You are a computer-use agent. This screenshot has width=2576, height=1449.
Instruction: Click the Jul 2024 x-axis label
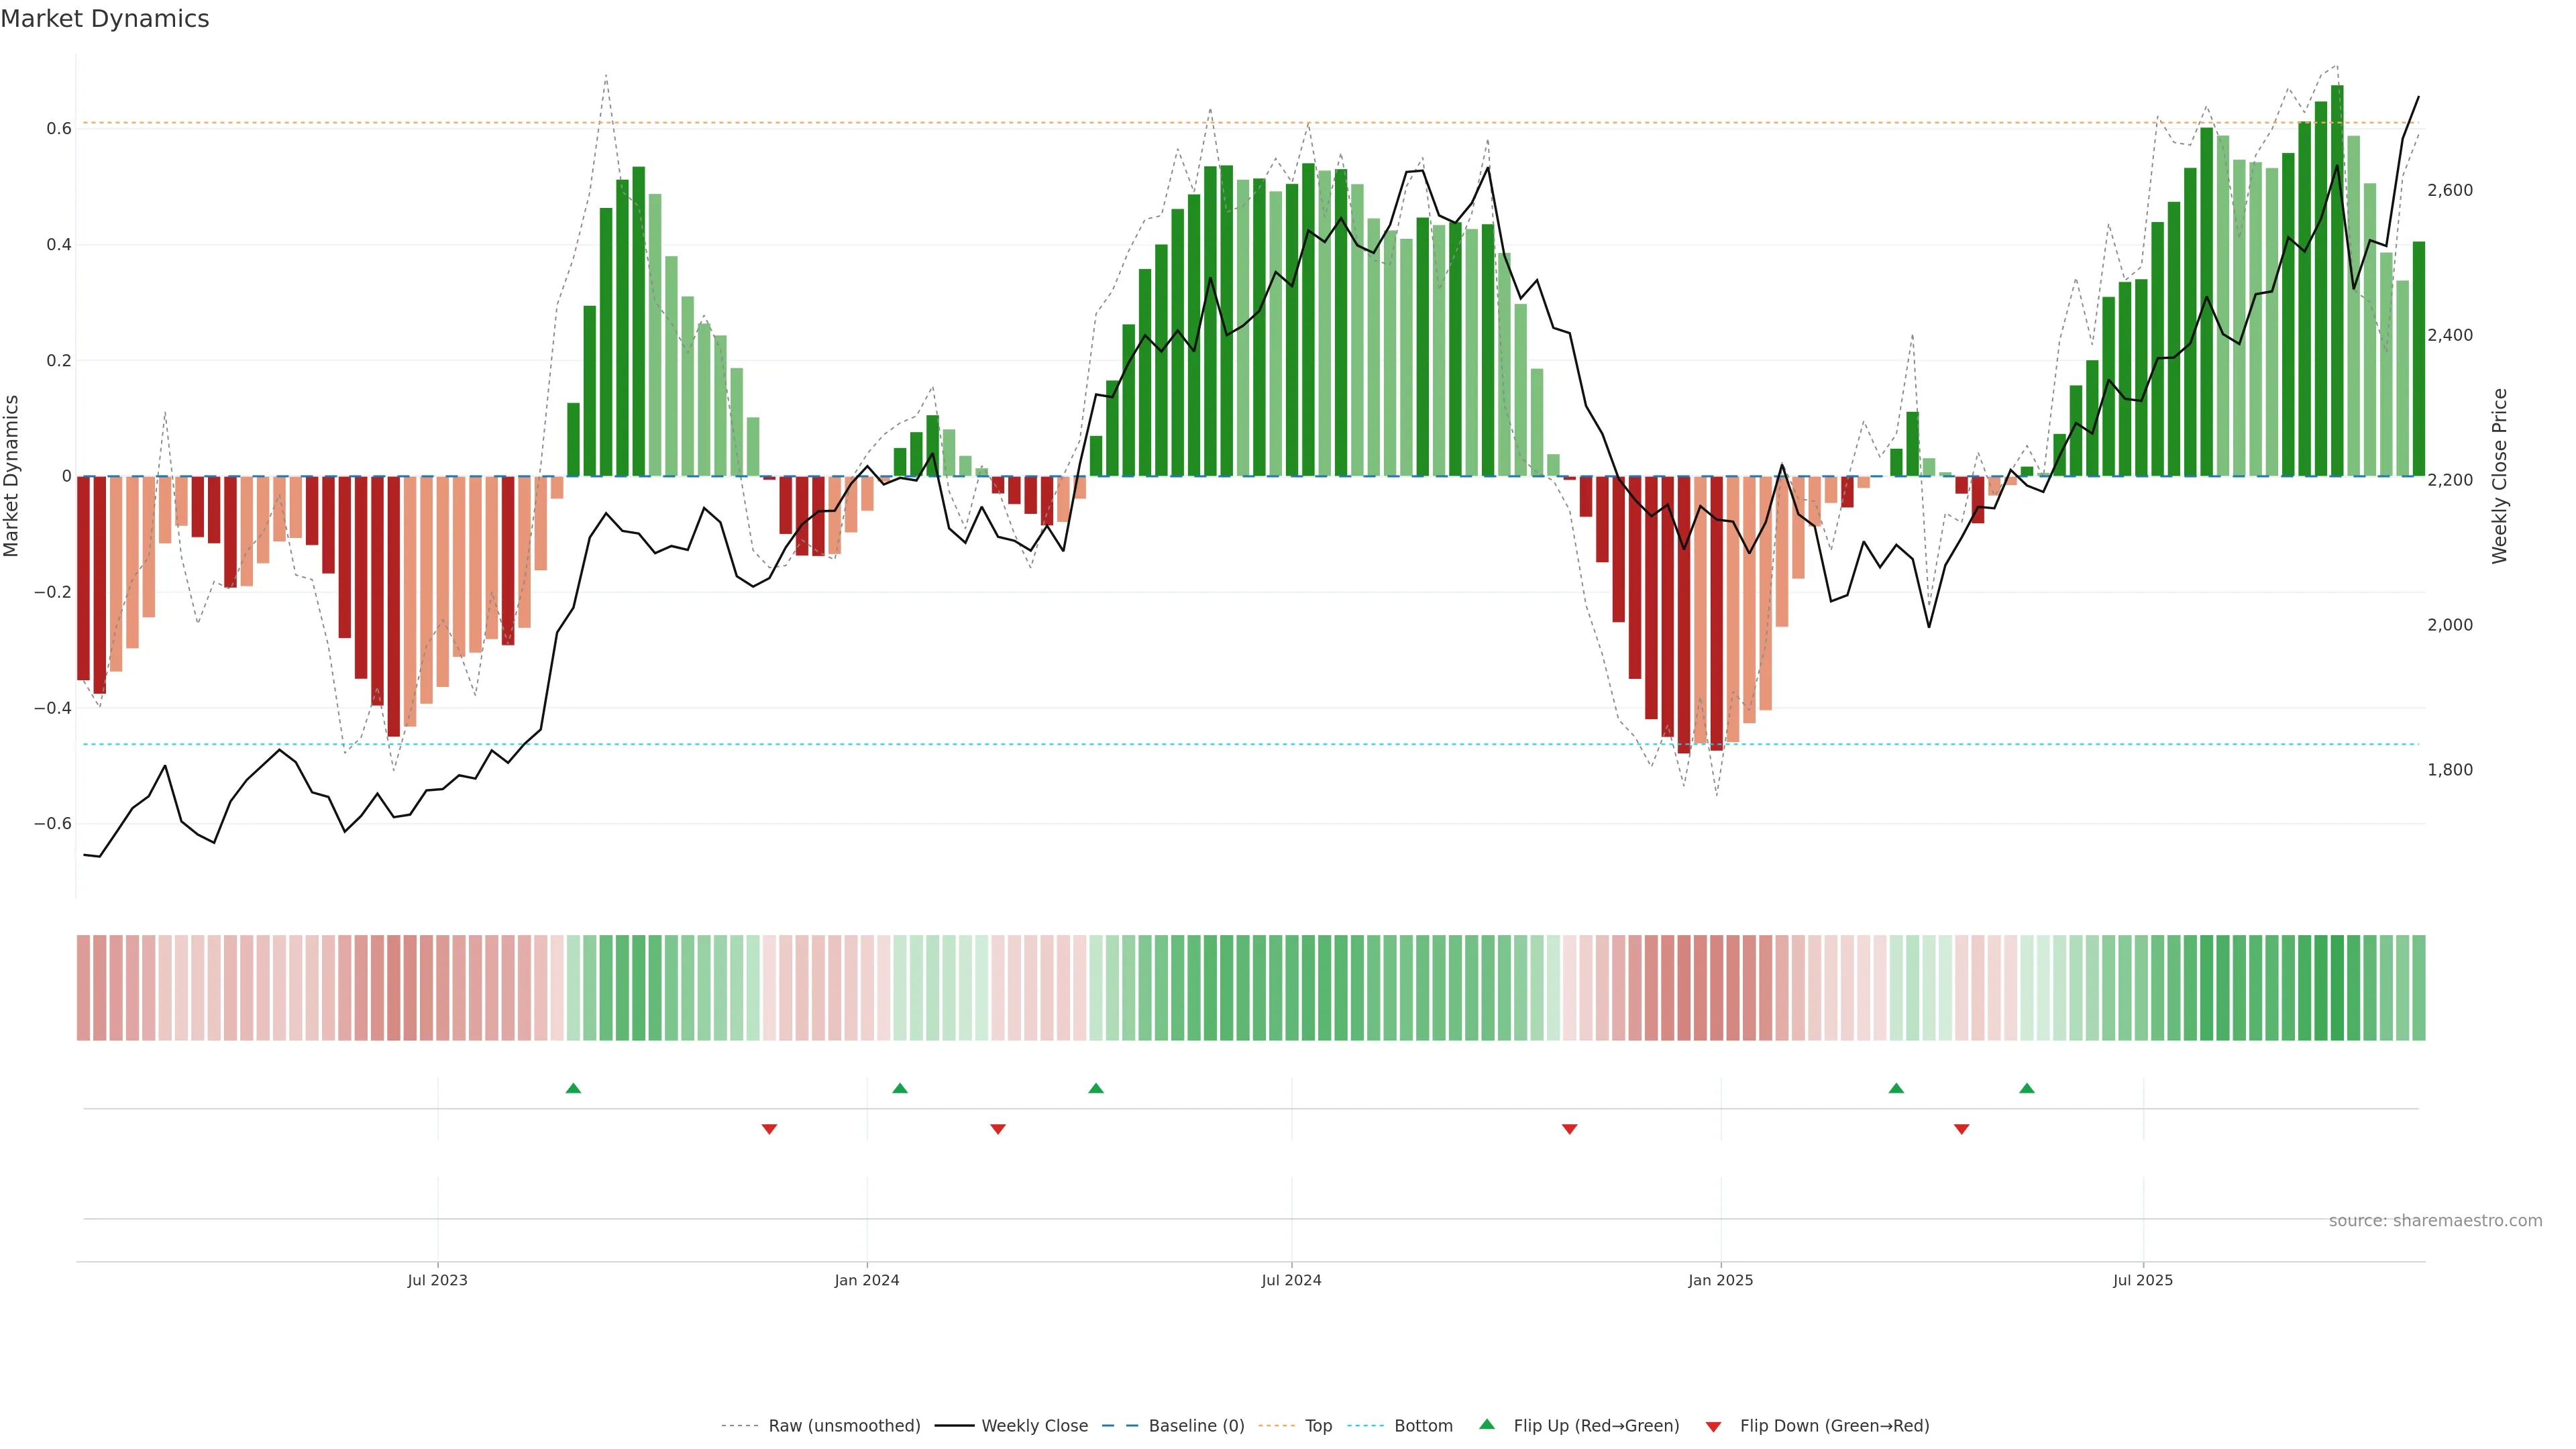(x=1291, y=1281)
